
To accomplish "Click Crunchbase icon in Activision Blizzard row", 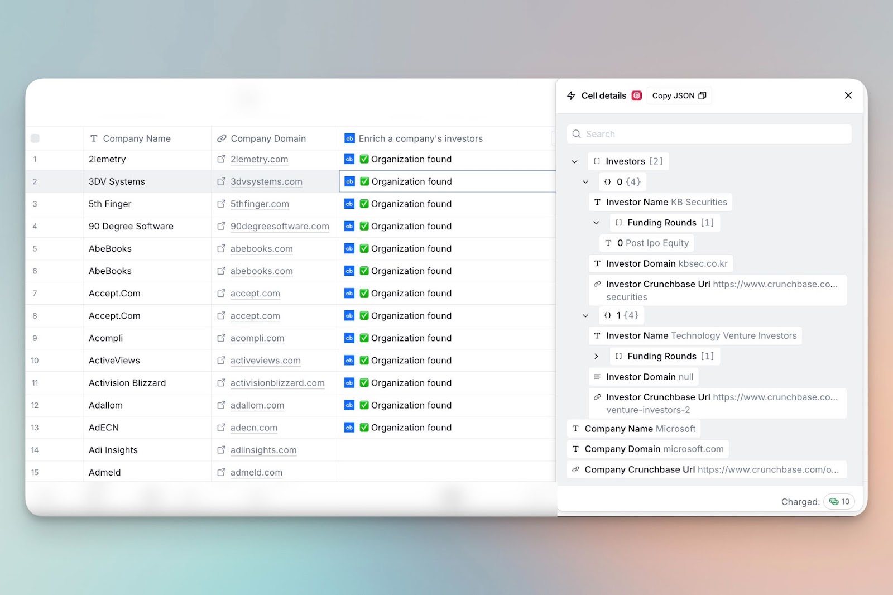I will (x=349, y=382).
